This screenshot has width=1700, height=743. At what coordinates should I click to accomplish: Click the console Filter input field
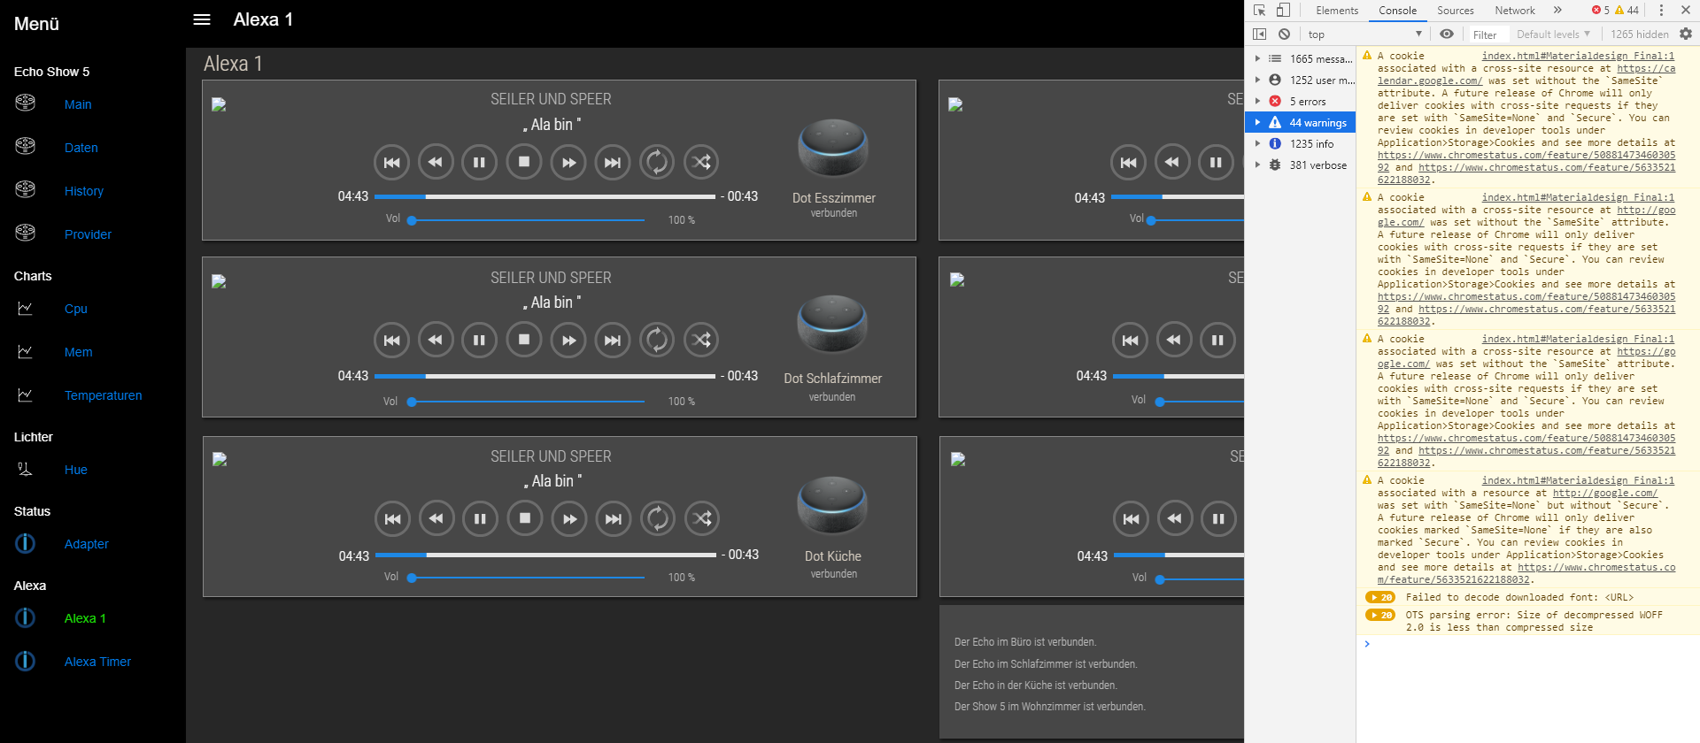tap(1487, 34)
